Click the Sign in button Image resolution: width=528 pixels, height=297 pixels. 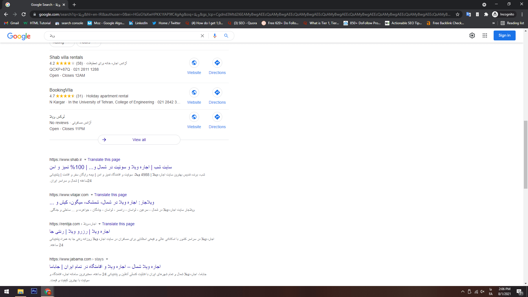(504, 35)
